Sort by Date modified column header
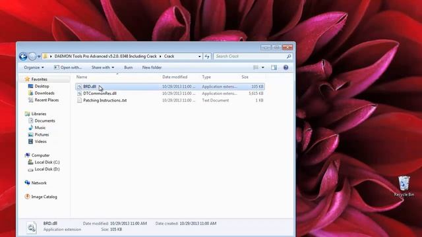Image resolution: width=422 pixels, height=237 pixels. tap(175, 77)
